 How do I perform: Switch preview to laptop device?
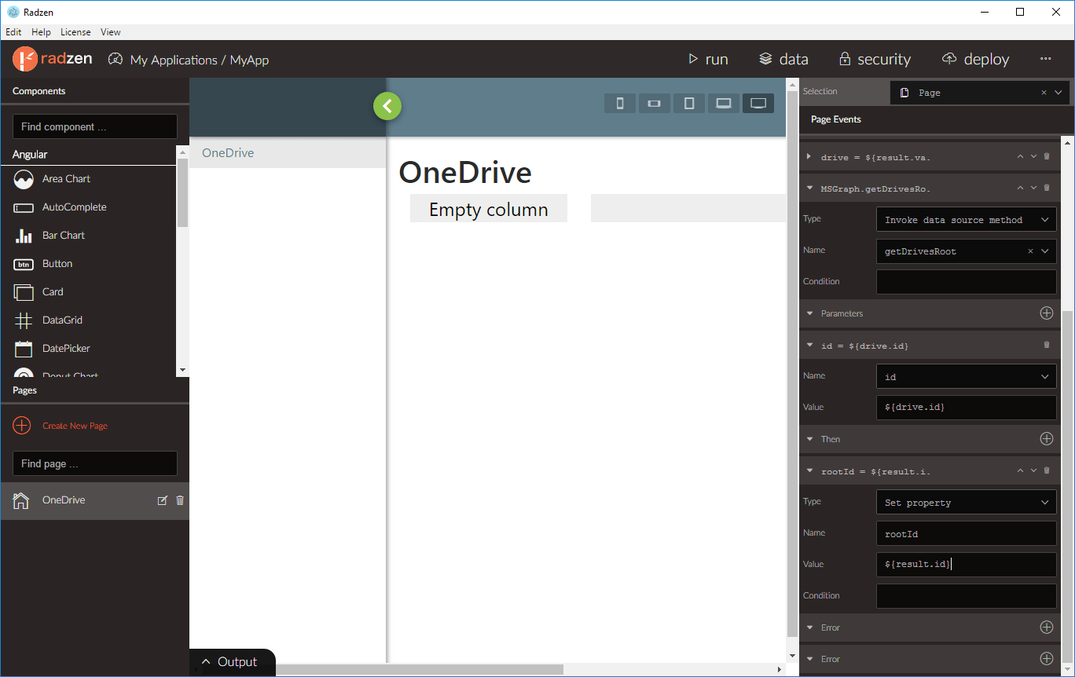point(724,104)
